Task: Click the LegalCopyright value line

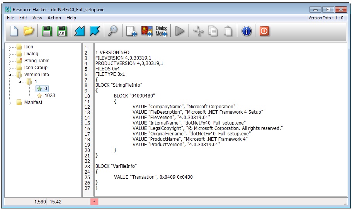Action: [x=207, y=128]
